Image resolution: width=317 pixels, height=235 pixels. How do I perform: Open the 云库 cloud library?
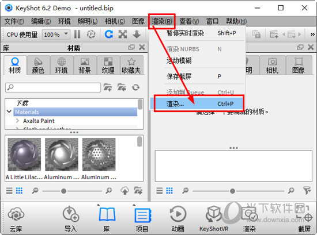coord(16,219)
